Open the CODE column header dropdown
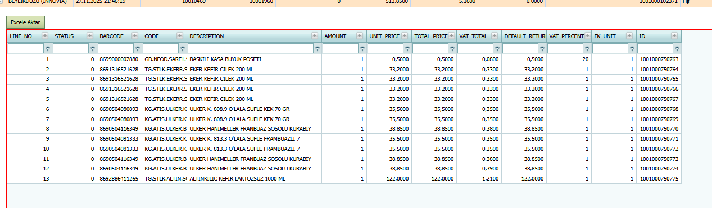 coord(180,36)
